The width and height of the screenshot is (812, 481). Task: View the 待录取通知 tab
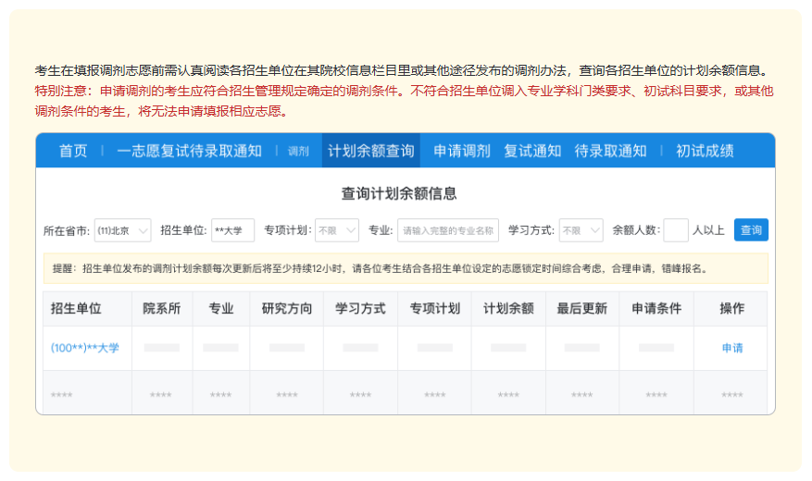(610, 151)
